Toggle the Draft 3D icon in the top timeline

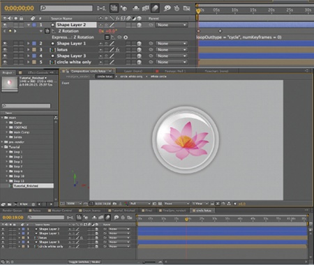click(124, 8)
